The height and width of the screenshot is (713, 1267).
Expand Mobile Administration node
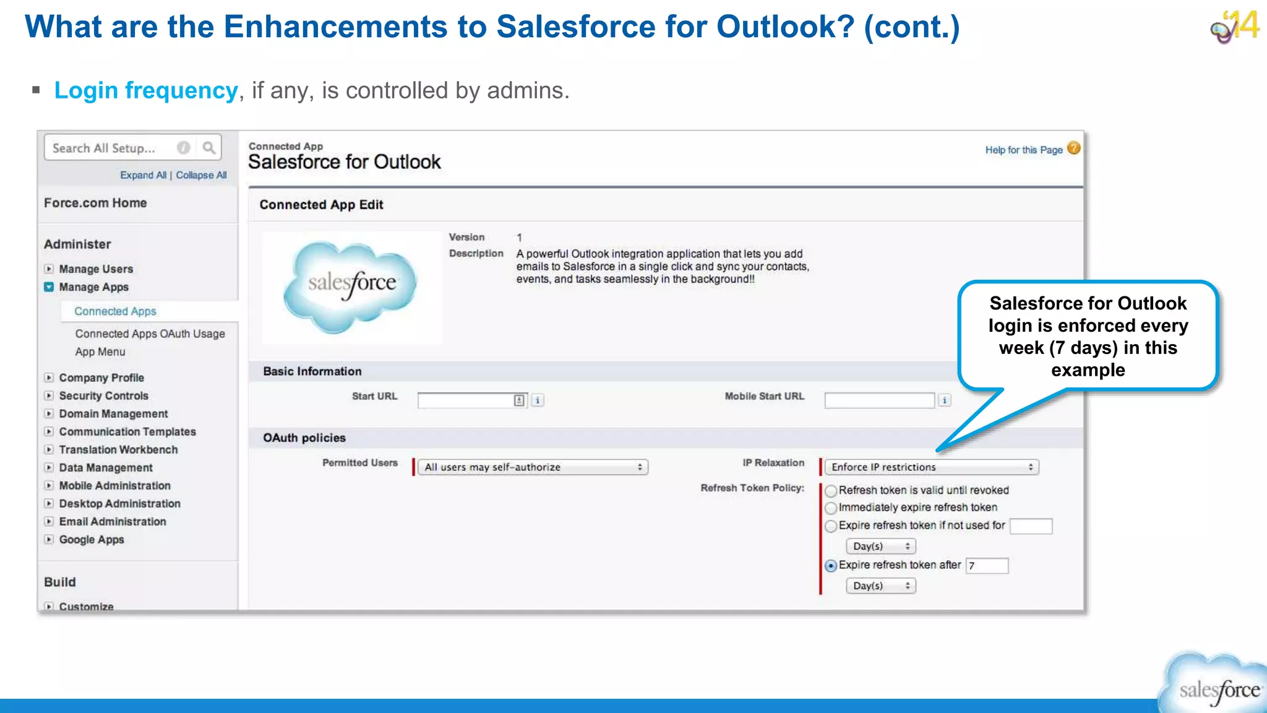click(49, 486)
